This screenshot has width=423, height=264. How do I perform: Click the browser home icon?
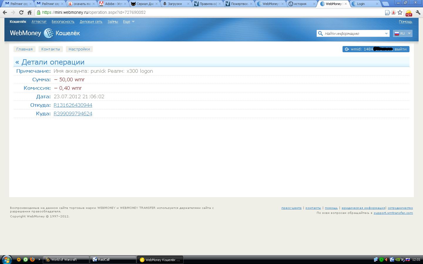click(x=29, y=13)
